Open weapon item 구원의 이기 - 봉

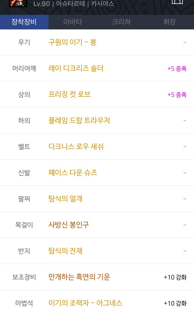pyautogui.click(x=72, y=42)
